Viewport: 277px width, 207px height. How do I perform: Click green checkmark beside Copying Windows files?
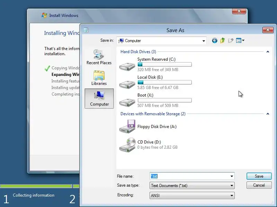[47, 68]
